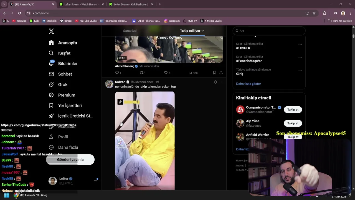This screenshot has height=200, width=355.
Task: Open Bildirimler notifications
Action: coord(63,64)
